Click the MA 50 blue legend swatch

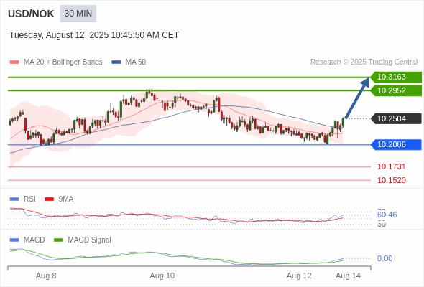click(116, 62)
